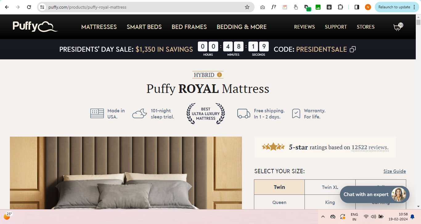Viewport: 421px width, 224px height.
Task: Expand the Bedding & More menu
Action: pyautogui.click(x=242, y=27)
